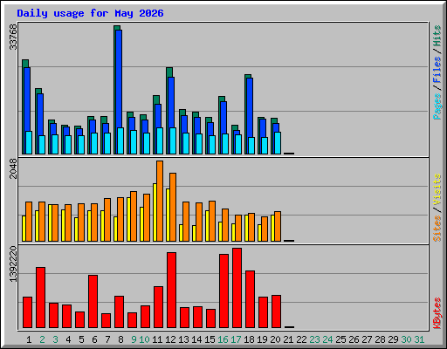The image size is (447, 349).
Task: Click the 'Daily usage for May 2026' title
Action: pyautogui.click(x=90, y=13)
